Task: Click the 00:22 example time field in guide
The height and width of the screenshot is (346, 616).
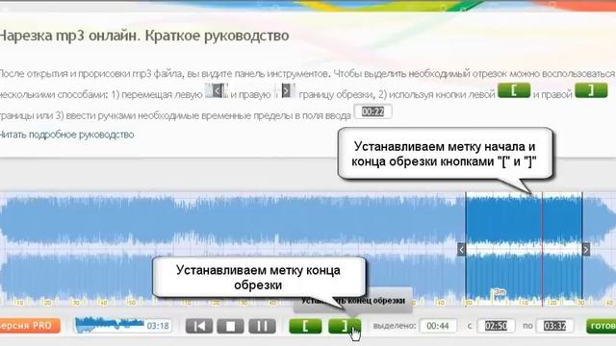Action: click(372, 111)
